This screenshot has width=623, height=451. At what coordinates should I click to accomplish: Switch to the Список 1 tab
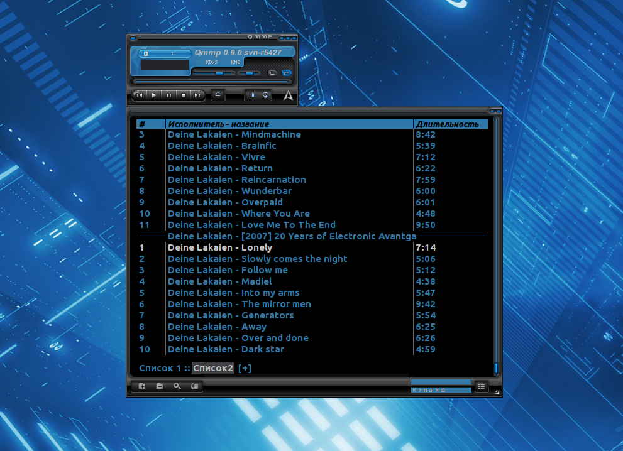tap(160, 368)
